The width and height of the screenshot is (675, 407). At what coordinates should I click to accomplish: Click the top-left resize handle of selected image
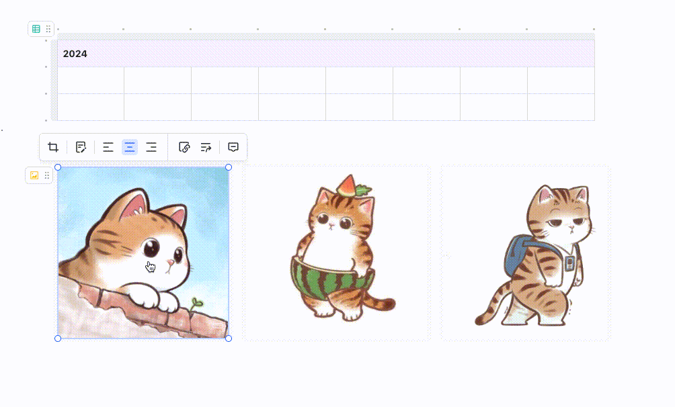pyautogui.click(x=58, y=167)
